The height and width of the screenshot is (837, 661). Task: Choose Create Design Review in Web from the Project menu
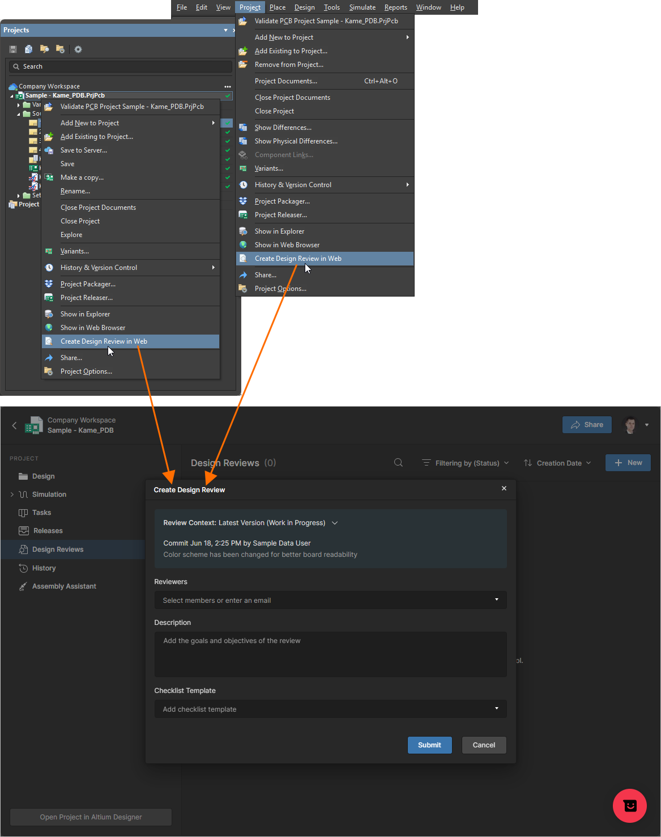(x=325, y=259)
